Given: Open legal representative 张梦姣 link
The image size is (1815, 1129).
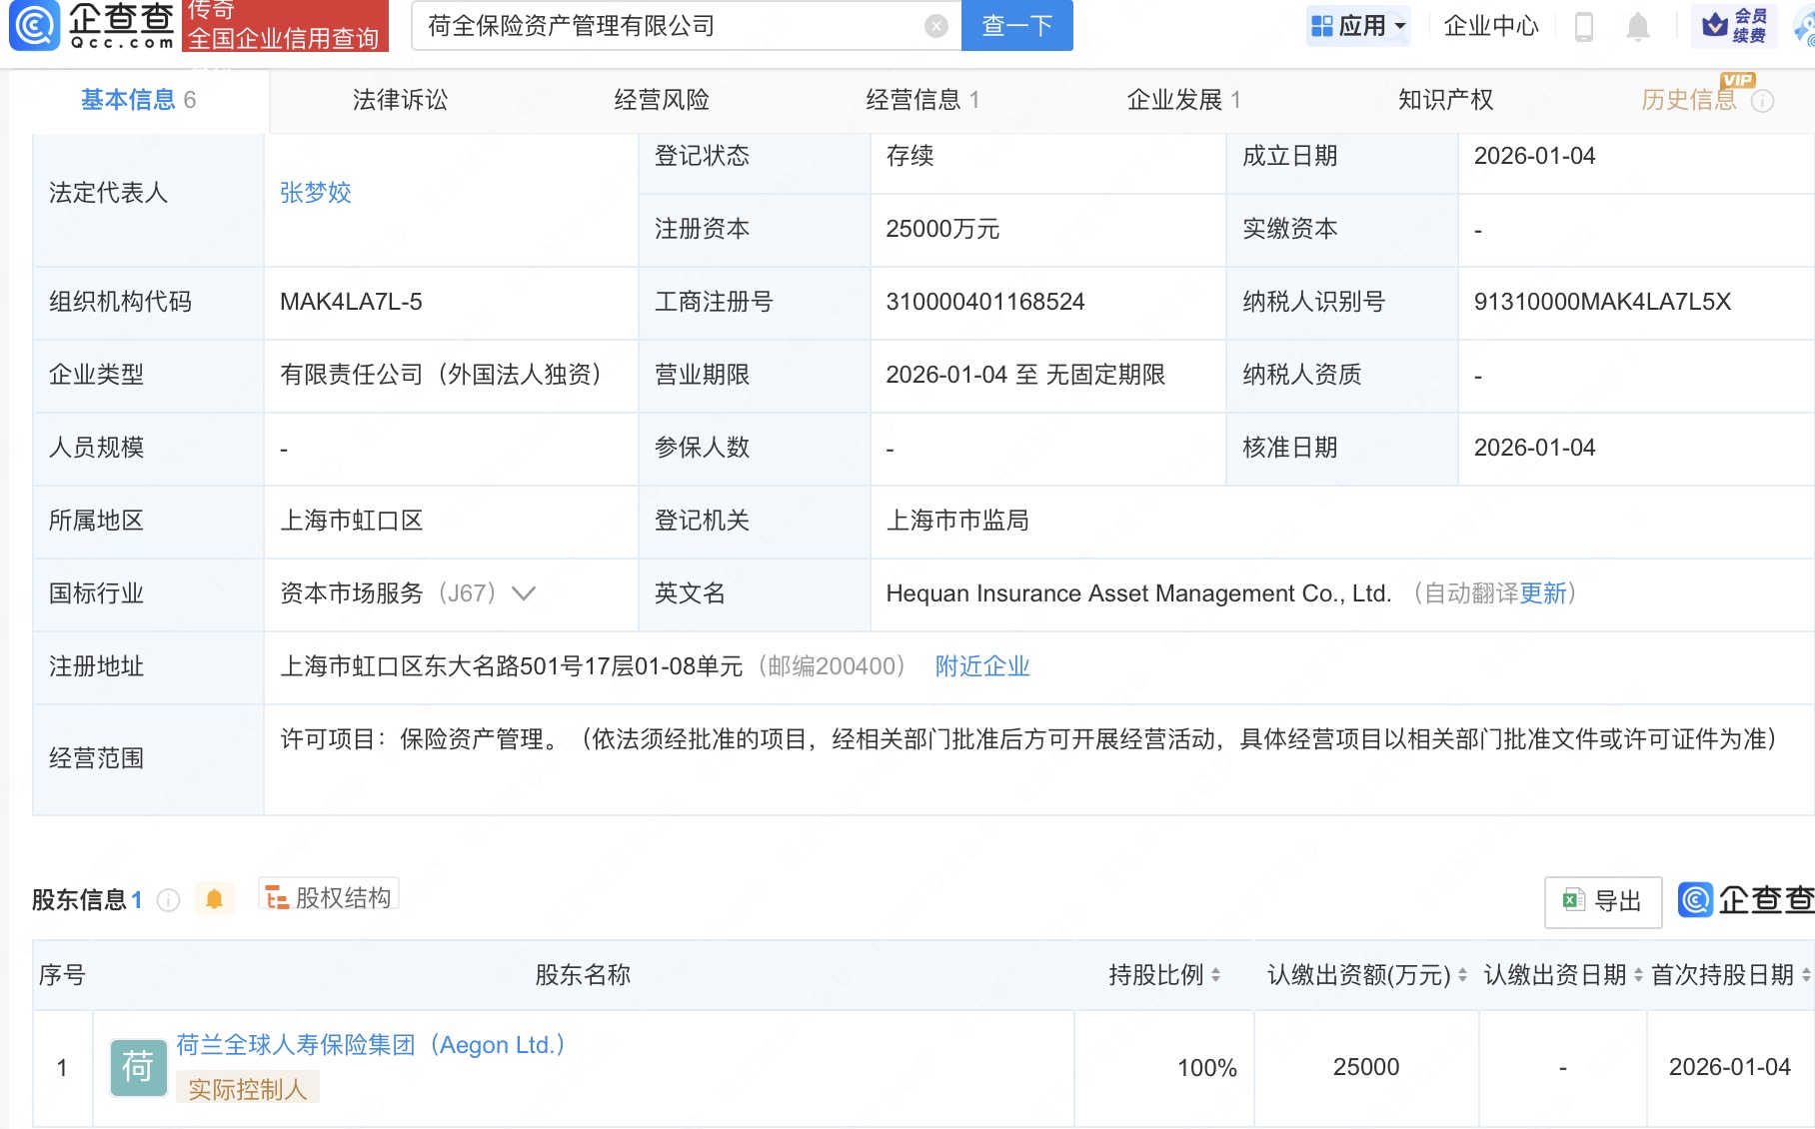Looking at the screenshot, I should 316,193.
